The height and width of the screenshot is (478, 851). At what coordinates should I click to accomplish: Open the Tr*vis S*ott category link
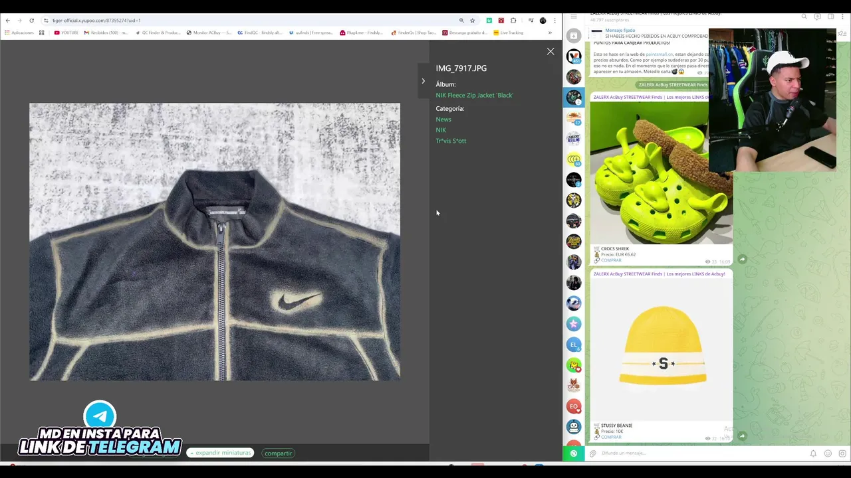tap(451, 141)
